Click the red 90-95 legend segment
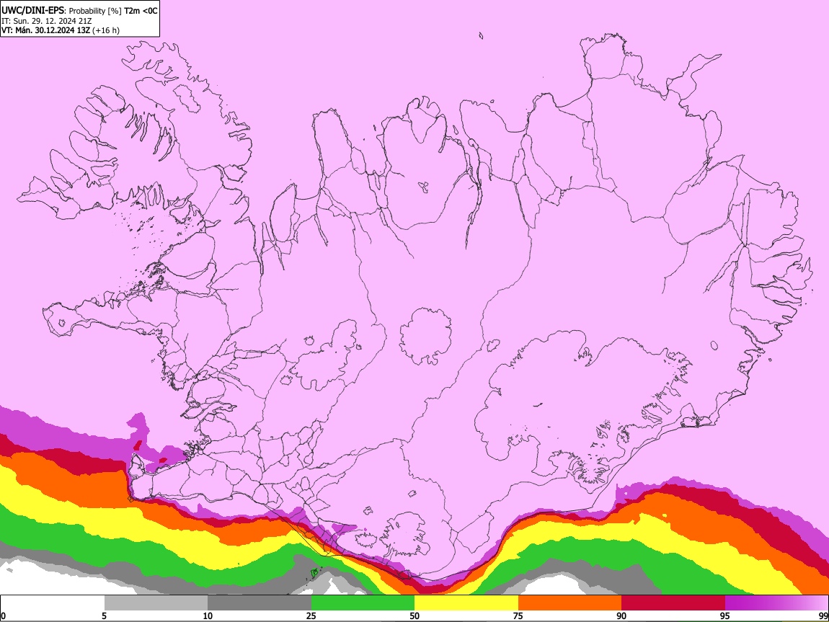The height and width of the screenshot is (622, 829). (673, 603)
